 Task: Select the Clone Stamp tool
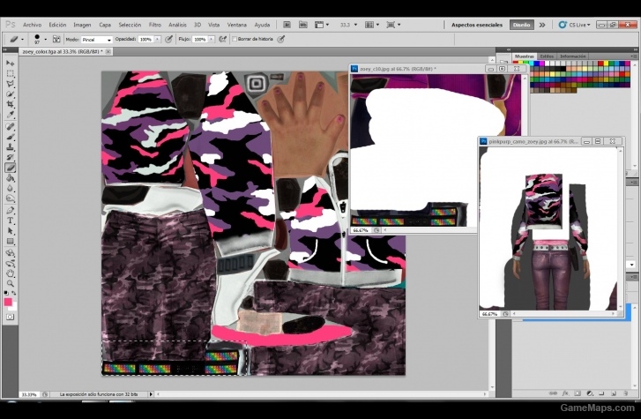10,147
